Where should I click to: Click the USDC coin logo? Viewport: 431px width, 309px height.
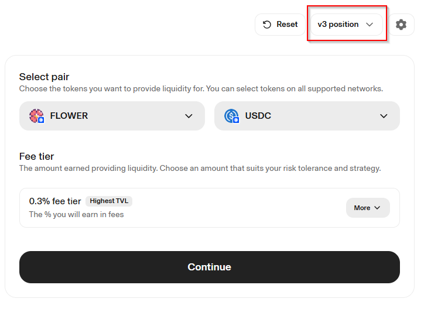(232, 116)
